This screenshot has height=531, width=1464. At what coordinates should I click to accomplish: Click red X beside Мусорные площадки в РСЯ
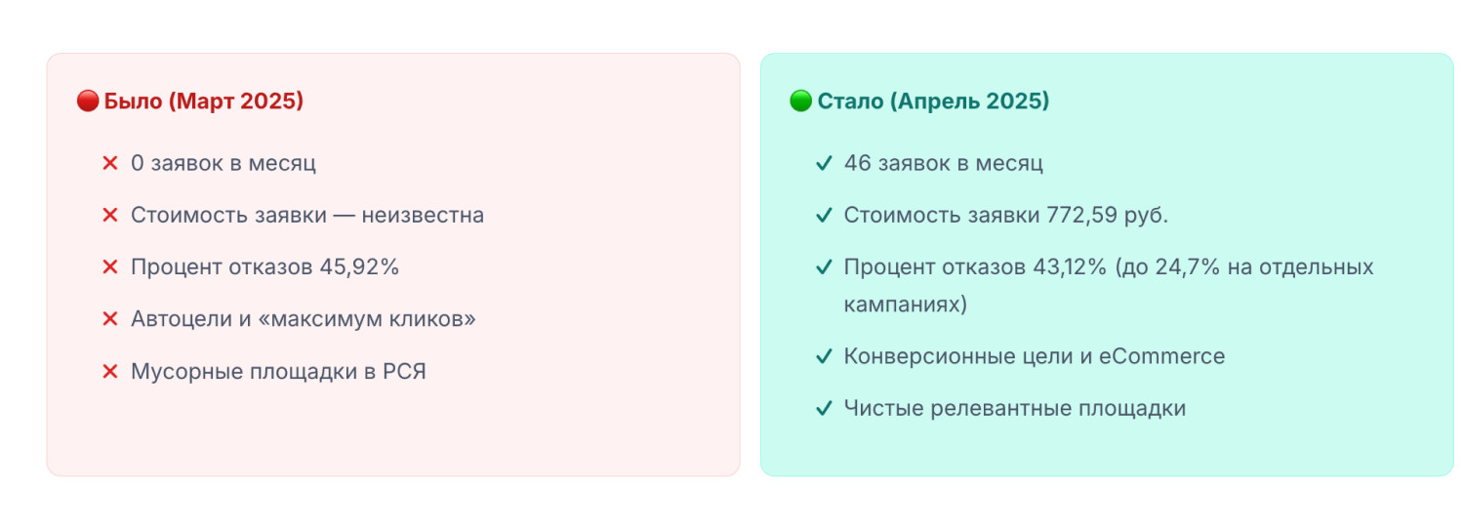tap(110, 372)
